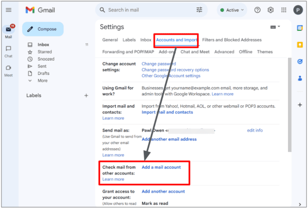
Task: Click Learn more under Check mail
Action: tap(113, 179)
